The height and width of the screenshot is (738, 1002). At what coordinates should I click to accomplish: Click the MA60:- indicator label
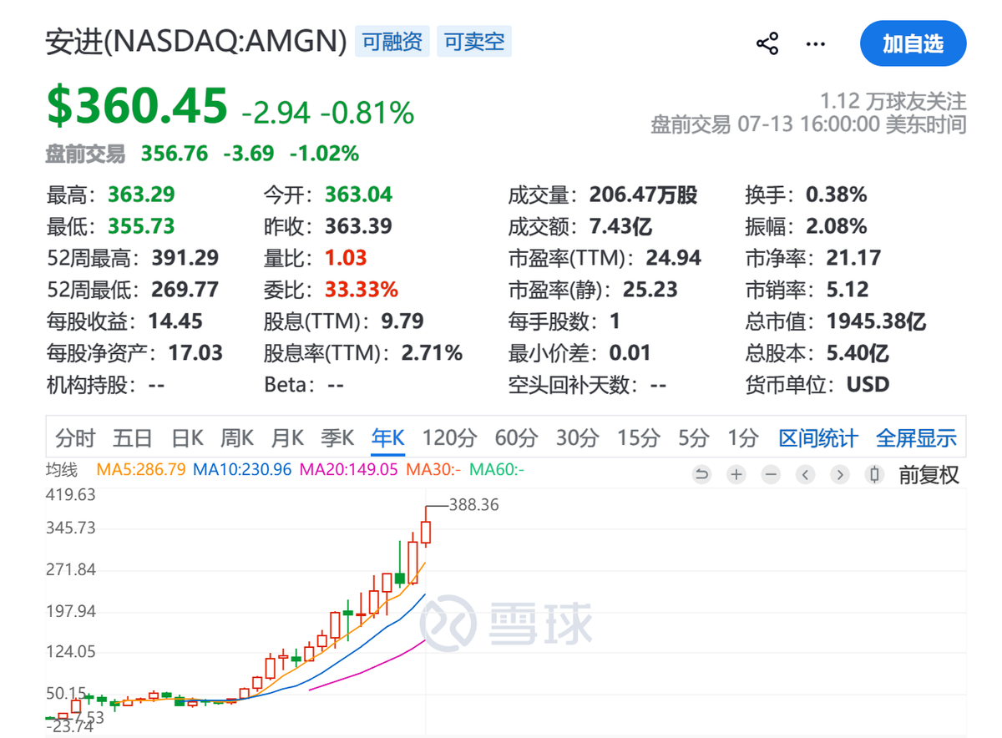tap(496, 469)
